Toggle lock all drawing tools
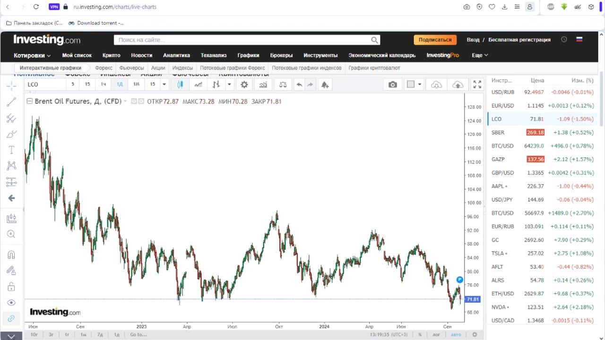605x340 pixels. coord(11,287)
